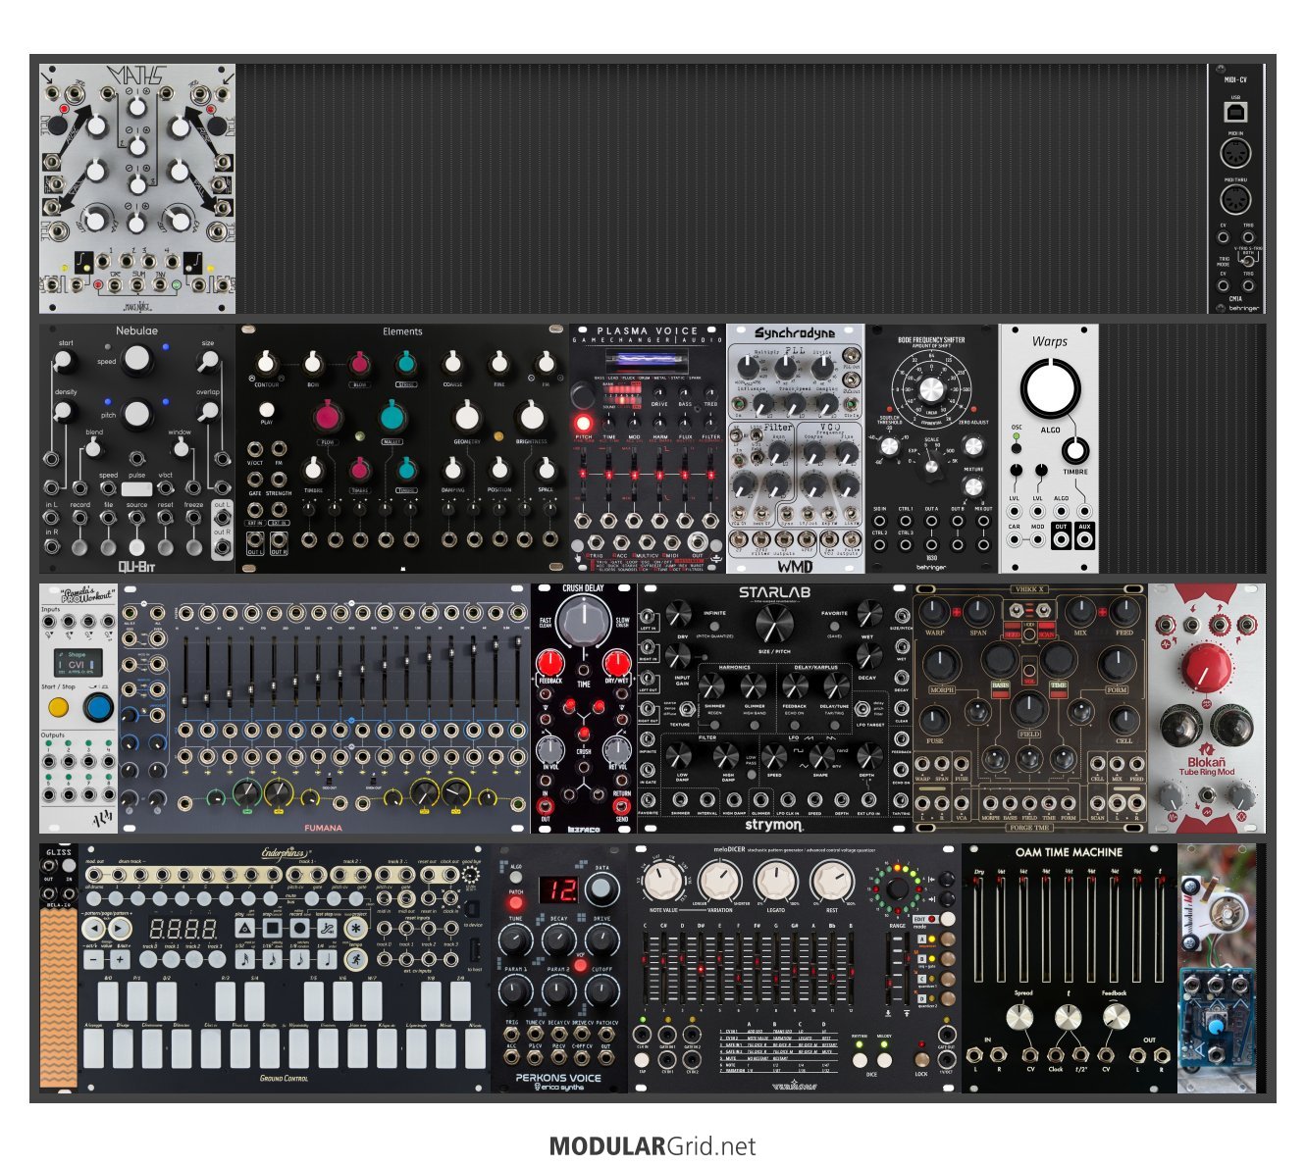
Task: Click the BRIGHTNESS knob on Elements
Action: point(531,417)
